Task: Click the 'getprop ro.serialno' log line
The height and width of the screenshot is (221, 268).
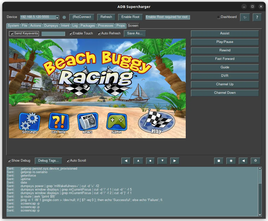Action: click(x=34, y=172)
